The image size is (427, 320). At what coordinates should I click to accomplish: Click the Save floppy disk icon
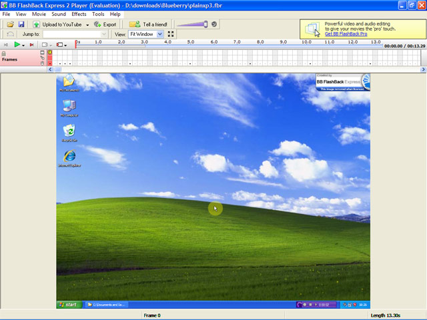click(21, 25)
